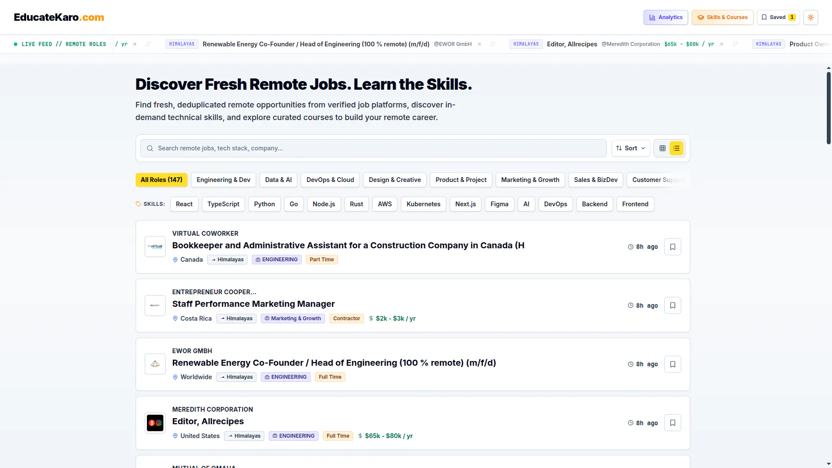This screenshot has width=832, height=468.
Task: Select the All Roles (147) filter
Action: (161, 180)
